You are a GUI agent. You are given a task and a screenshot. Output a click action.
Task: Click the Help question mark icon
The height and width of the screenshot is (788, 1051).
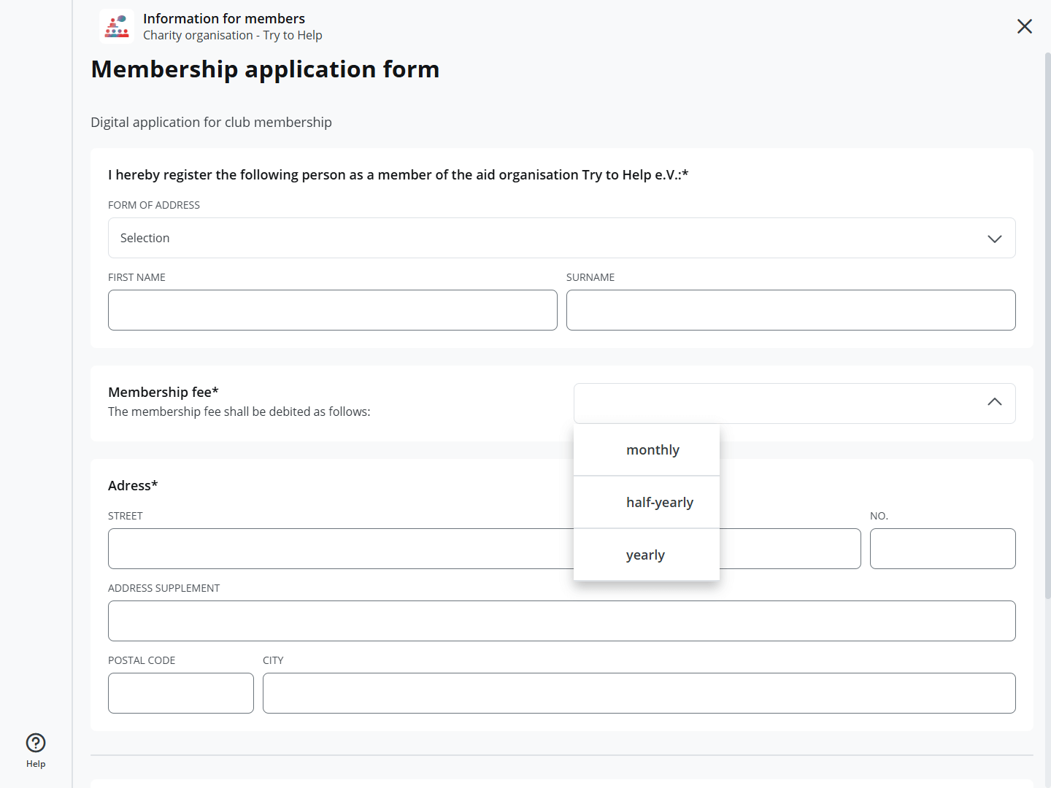(36, 743)
